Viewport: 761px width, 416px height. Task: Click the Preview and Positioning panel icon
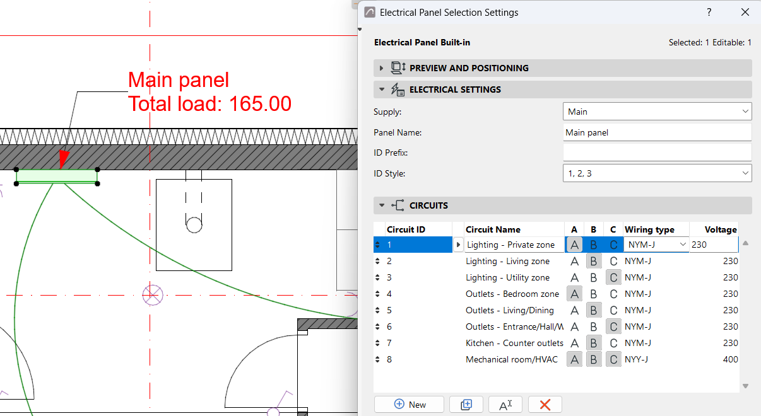pos(398,68)
